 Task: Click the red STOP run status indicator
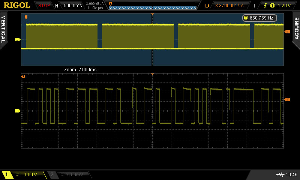[x=44, y=6]
